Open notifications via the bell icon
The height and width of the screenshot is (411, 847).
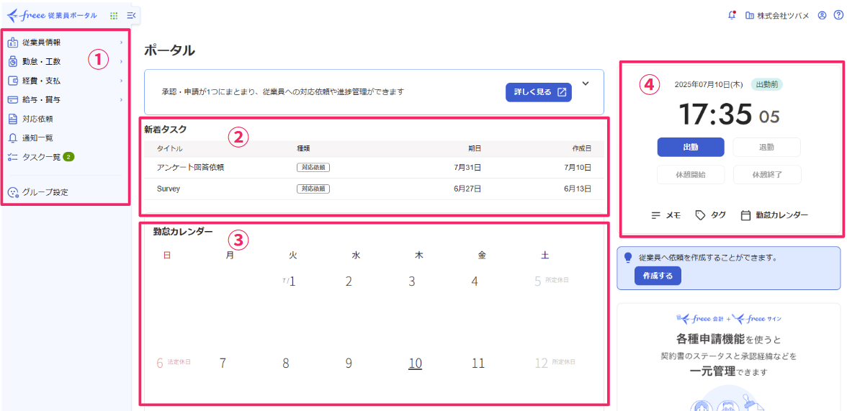[732, 15]
